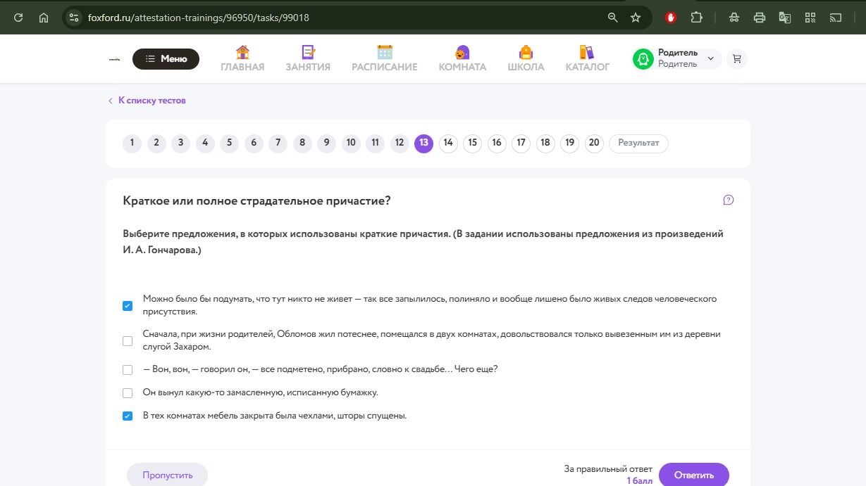Click the green parent avatar icon
The width and height of the screenshot is (866, 486).
(x=643, y=59)
